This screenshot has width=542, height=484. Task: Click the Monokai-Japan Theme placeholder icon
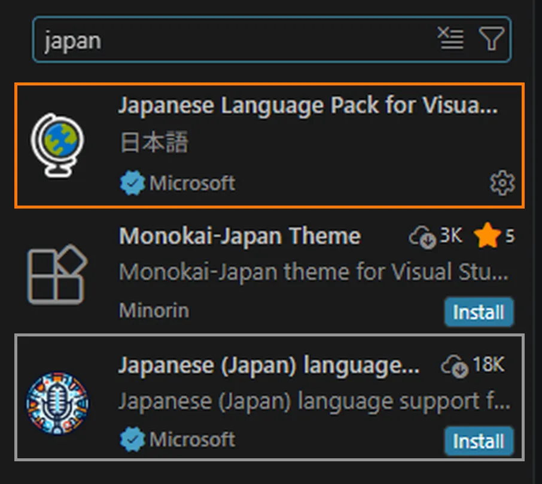point(57,274)
